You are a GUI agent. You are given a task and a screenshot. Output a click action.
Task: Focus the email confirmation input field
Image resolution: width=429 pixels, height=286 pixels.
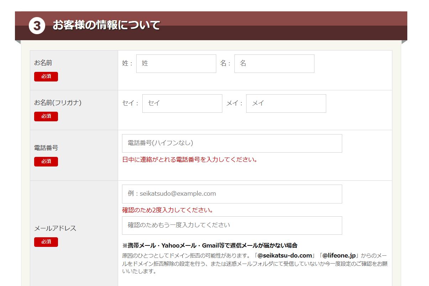click(x=232, y=226)
